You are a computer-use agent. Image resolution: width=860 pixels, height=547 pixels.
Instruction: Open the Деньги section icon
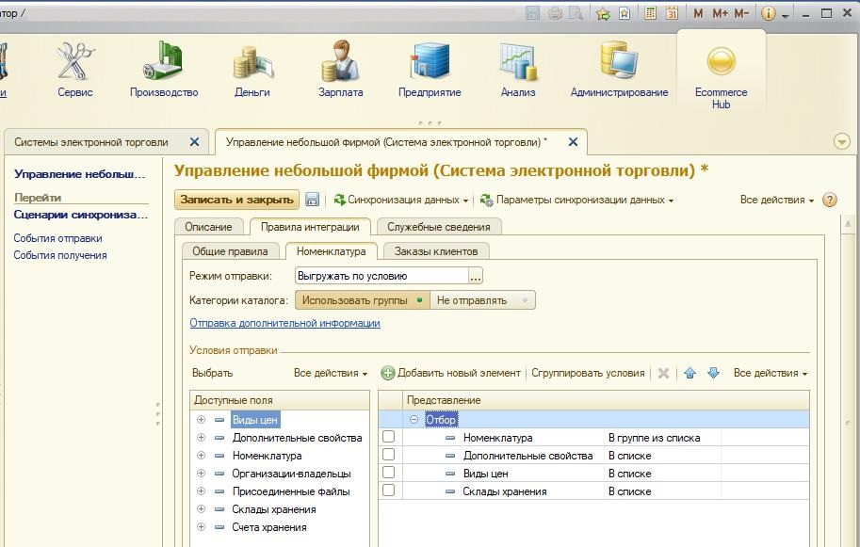tap(252, 62)
